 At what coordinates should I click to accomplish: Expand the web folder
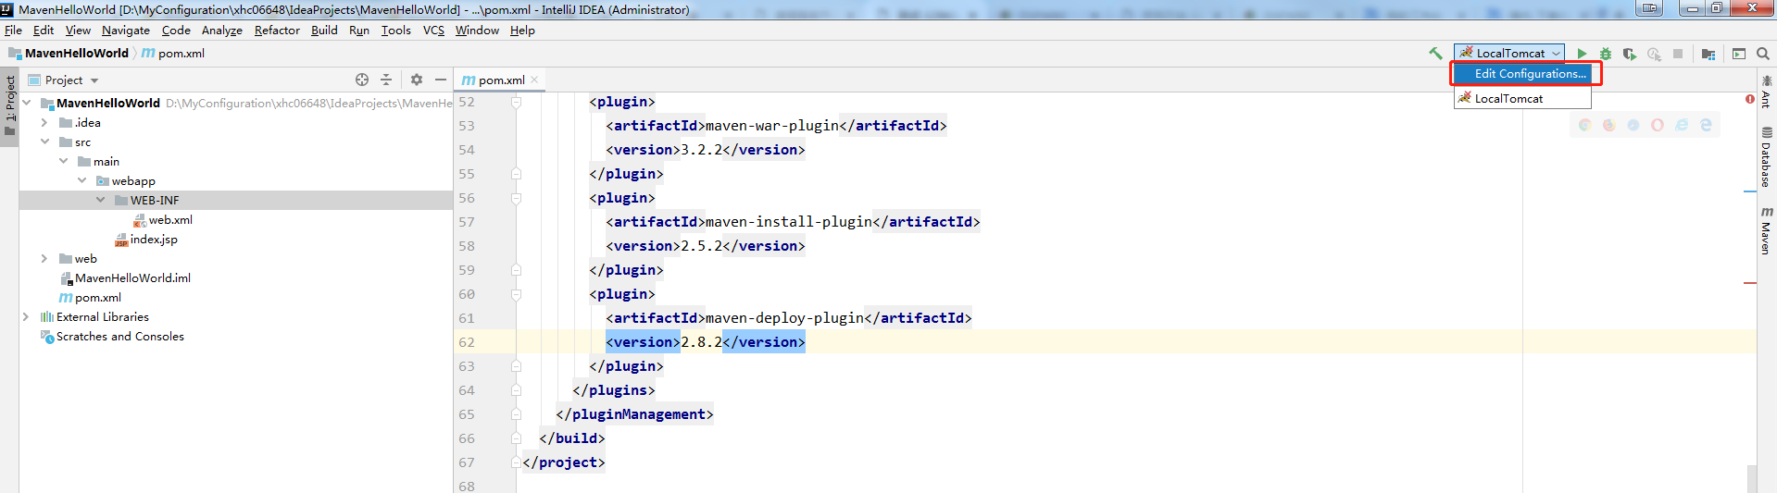pos(44,258)
